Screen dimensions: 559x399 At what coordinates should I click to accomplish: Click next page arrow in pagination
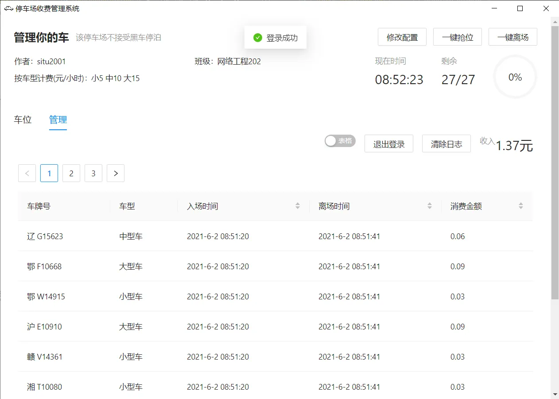tap(116, 173)
